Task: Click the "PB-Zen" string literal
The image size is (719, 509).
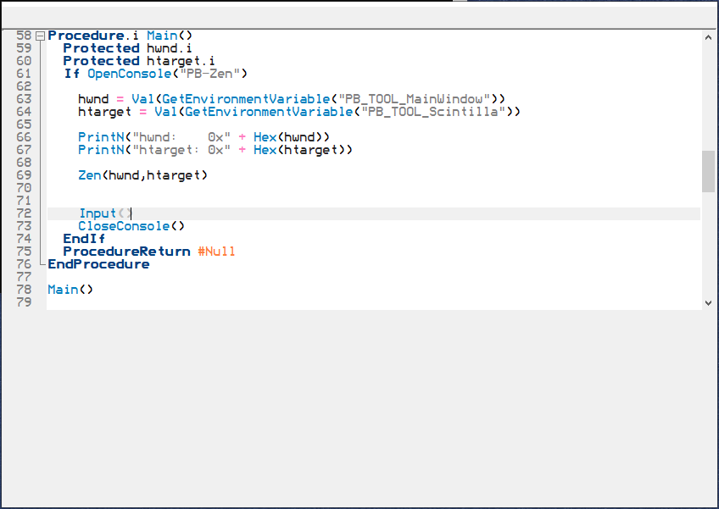Action: 210,74
